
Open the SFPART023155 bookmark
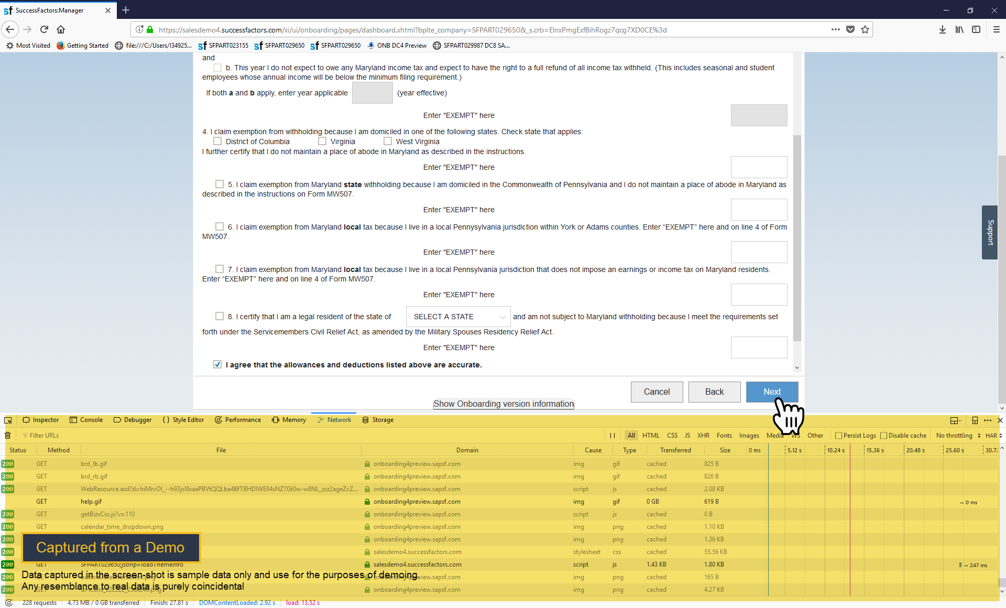click(x=223, y=46)
